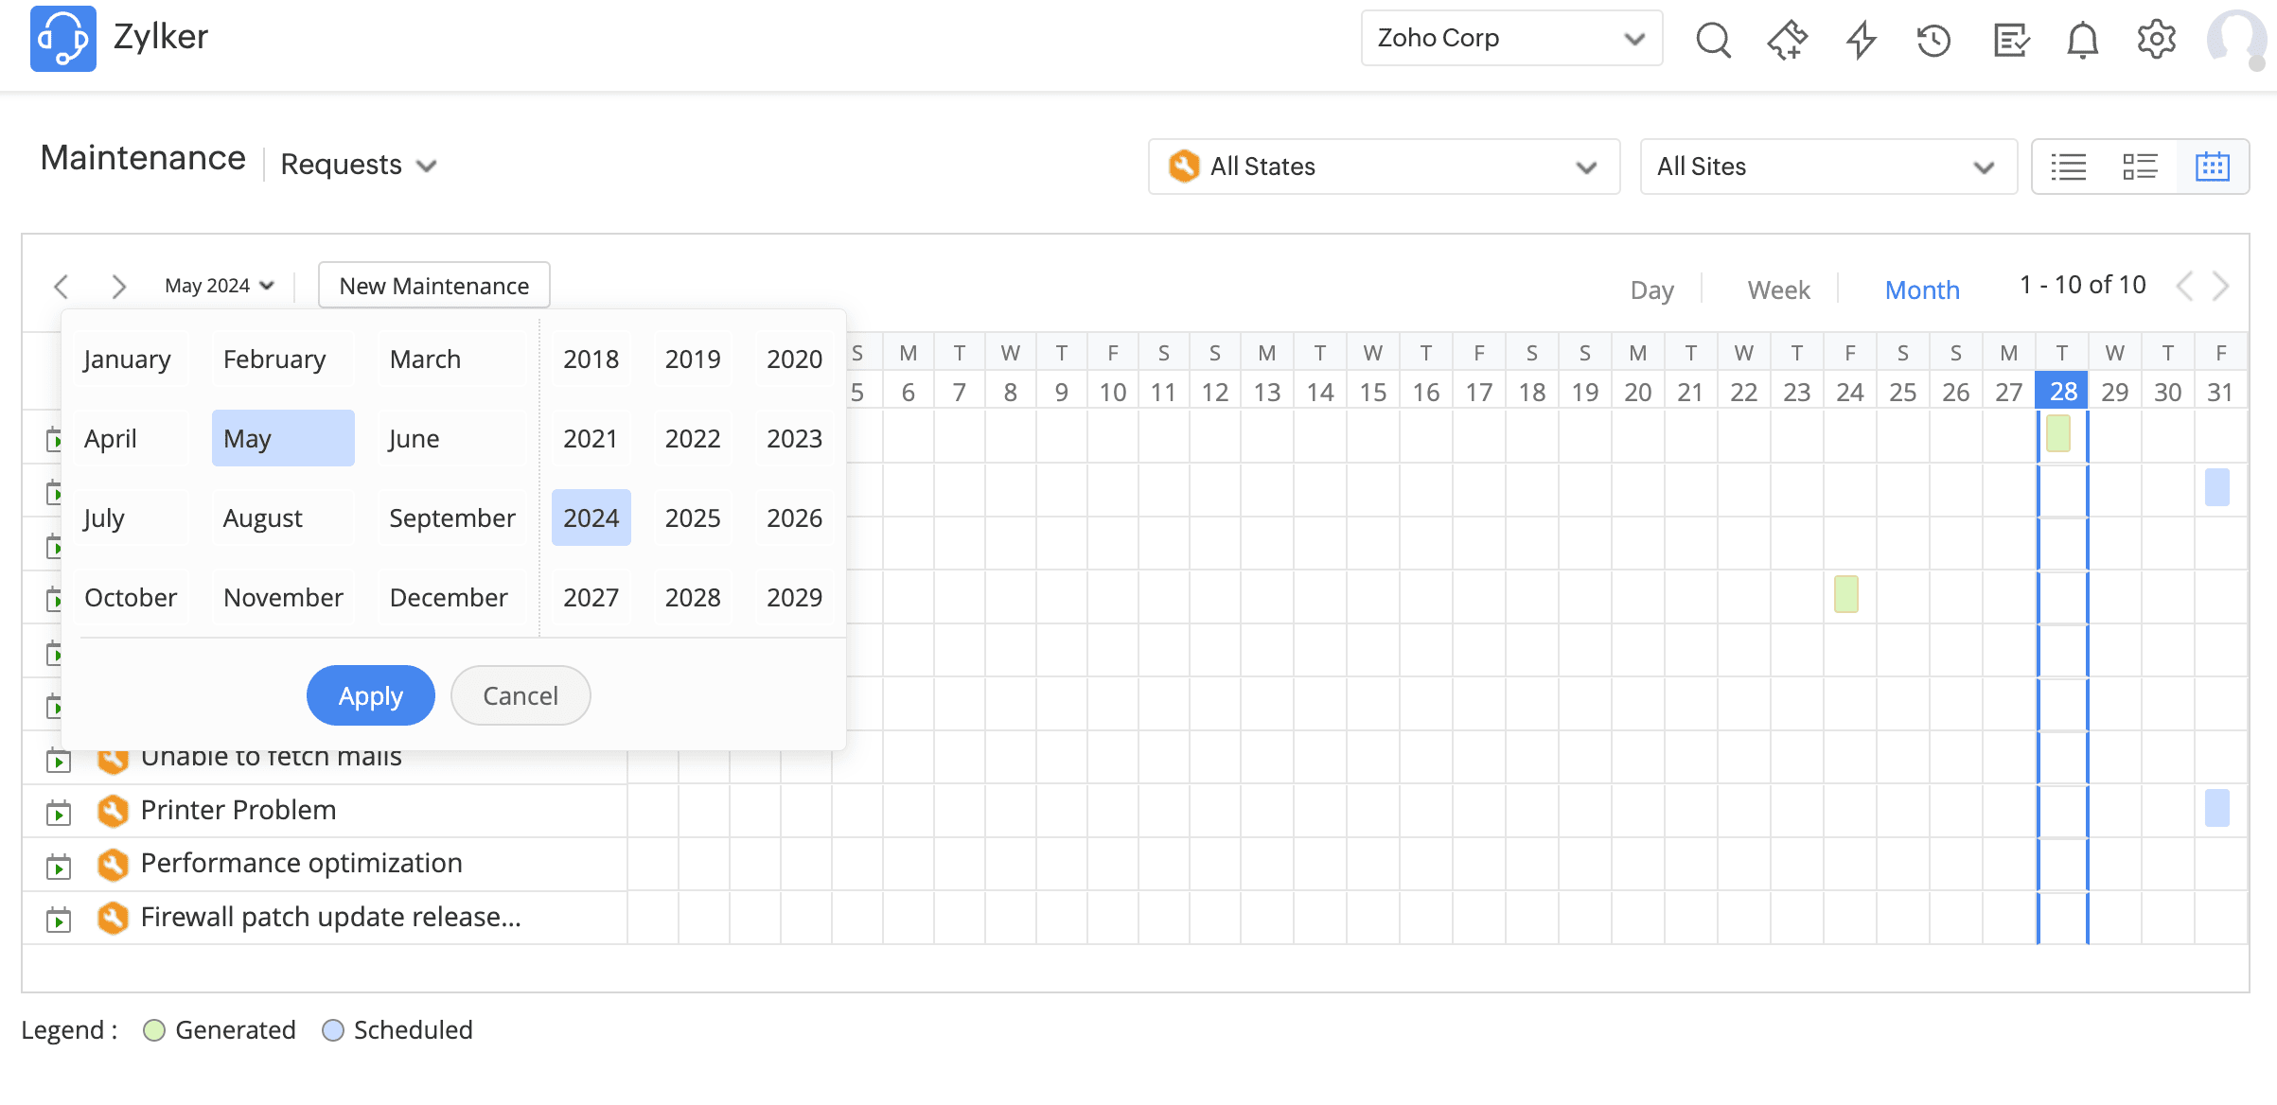
Task: Click the Apply button
Action: tap(370, 695)
